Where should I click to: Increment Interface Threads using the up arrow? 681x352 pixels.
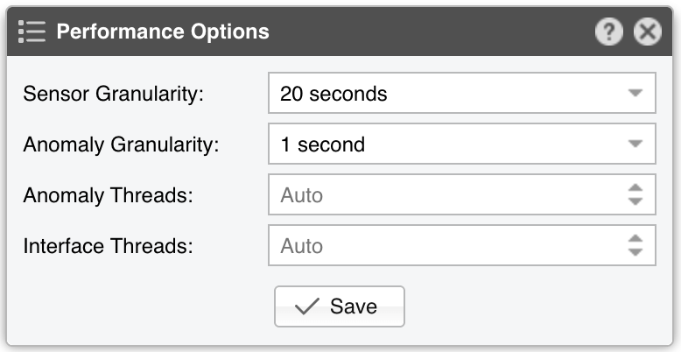pyautogui.click(x=635, y=239)
